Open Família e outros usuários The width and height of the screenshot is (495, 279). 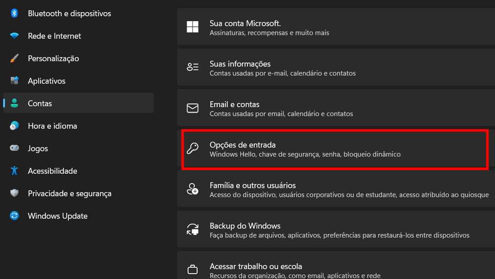pyautogui.click(x=336, y=189)
